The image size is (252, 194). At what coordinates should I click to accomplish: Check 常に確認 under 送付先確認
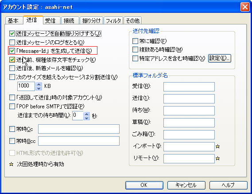tap(135, 41)
